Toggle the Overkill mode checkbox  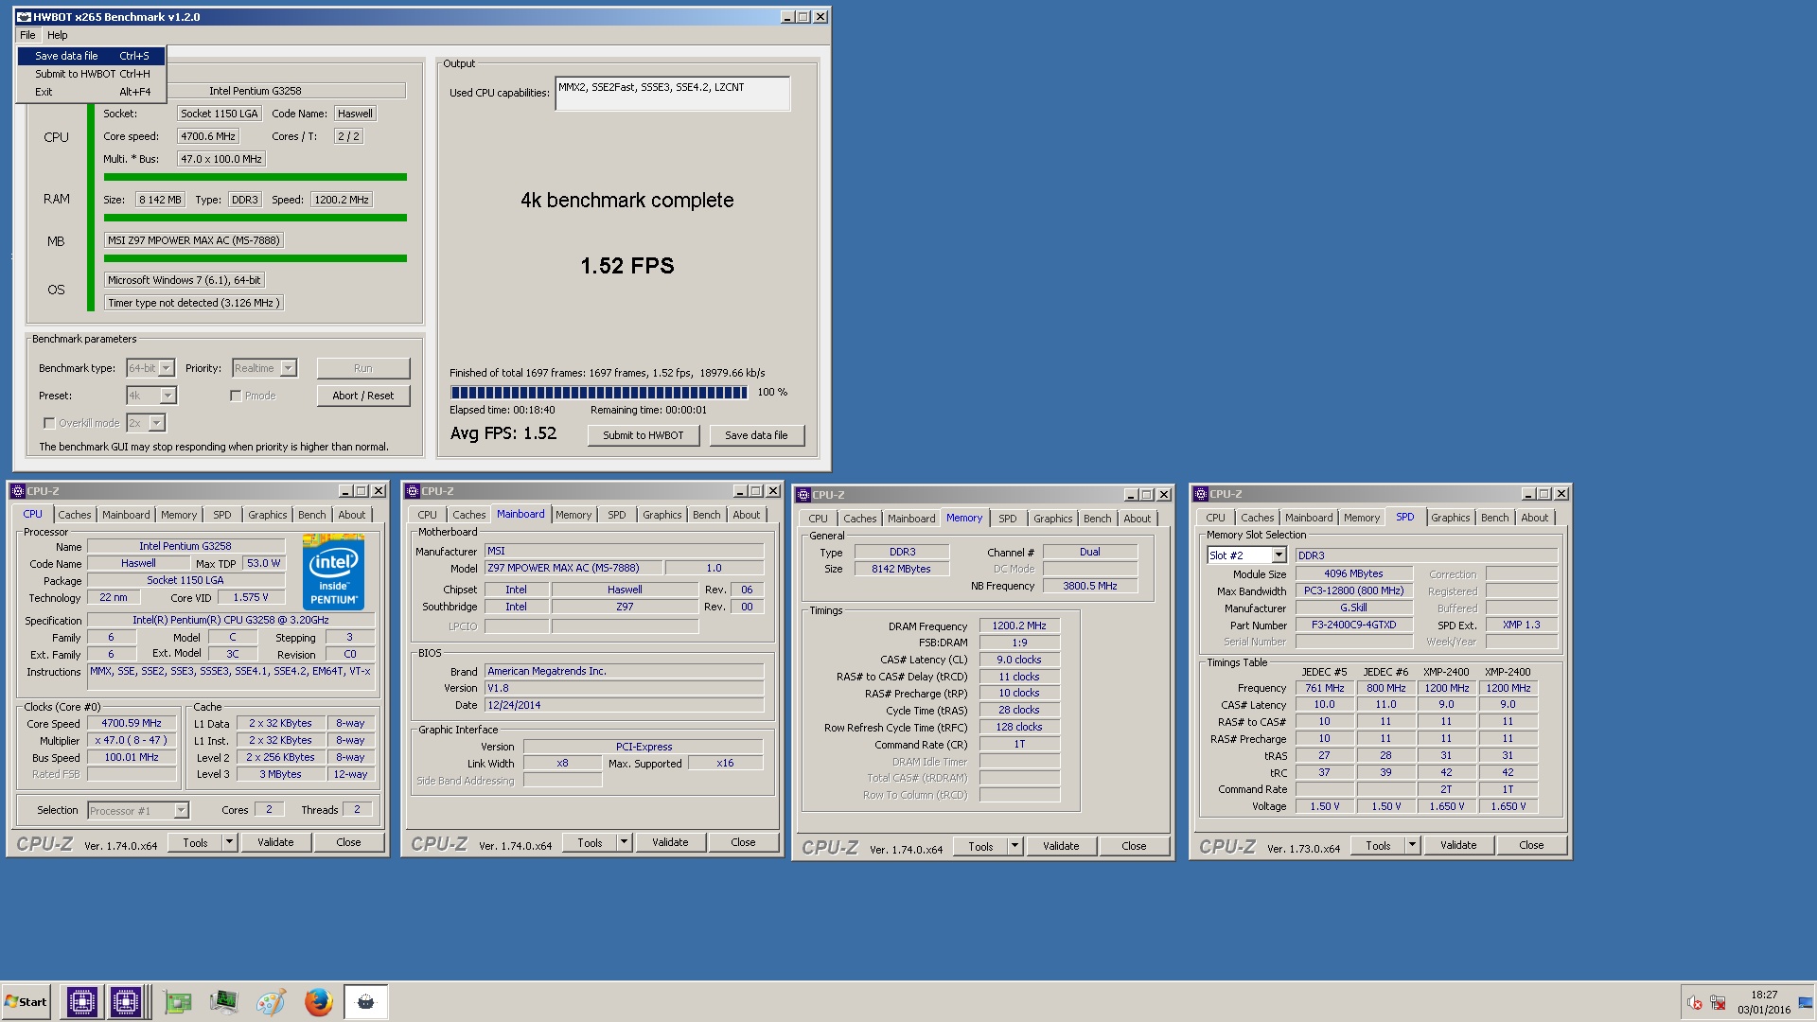point(49,423)
